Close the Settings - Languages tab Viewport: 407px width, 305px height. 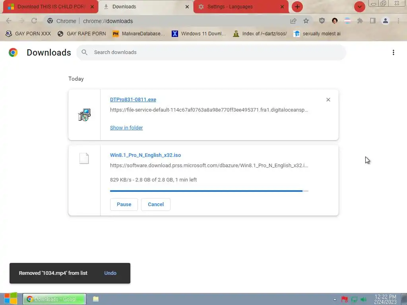pos(282,7)
